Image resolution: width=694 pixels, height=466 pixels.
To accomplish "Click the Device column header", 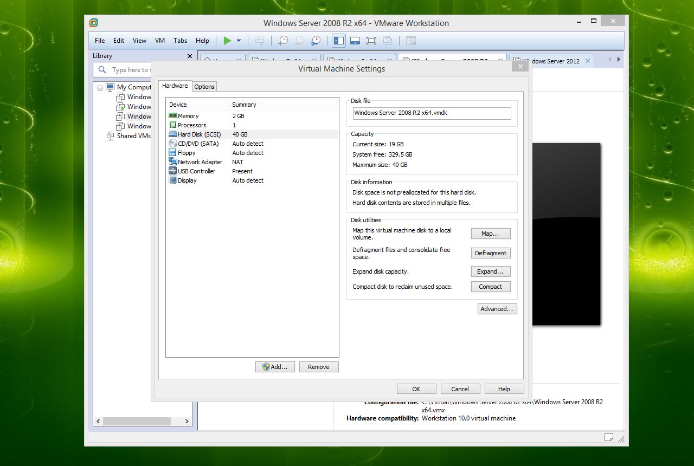I will tap(197, 105).
